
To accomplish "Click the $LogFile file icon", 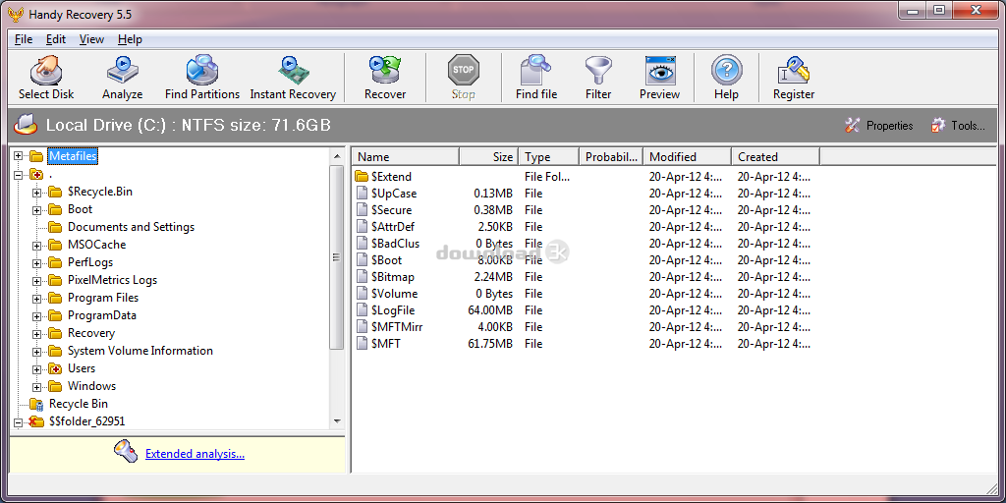I will [362, 309].
